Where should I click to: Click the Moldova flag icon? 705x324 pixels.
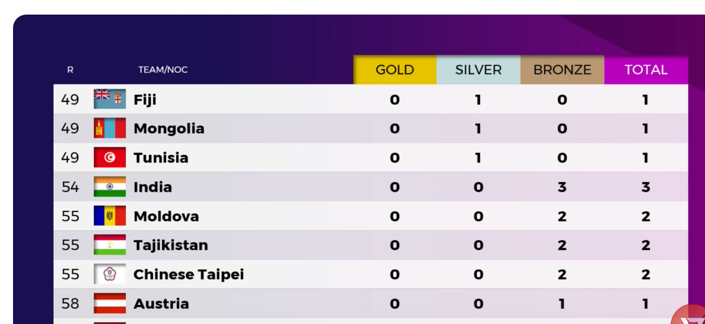point(110,216)
